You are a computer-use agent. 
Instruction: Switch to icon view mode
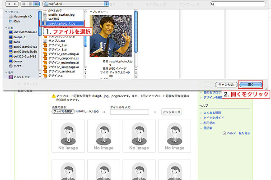tap(24, 4)
